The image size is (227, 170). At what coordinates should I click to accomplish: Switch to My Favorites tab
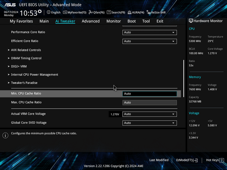click(x=21, y=21)
